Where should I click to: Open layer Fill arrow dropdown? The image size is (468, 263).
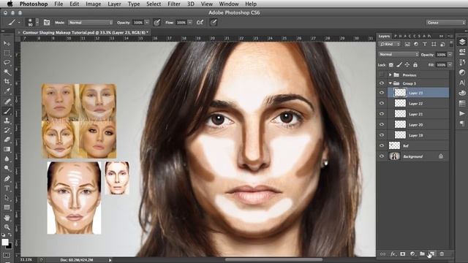pos(450,64)
